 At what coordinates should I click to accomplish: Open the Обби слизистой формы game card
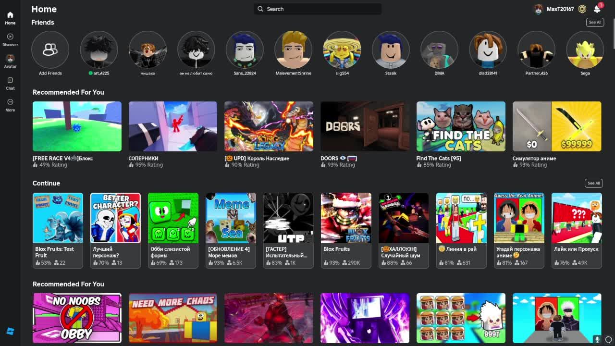pos(173,230)
